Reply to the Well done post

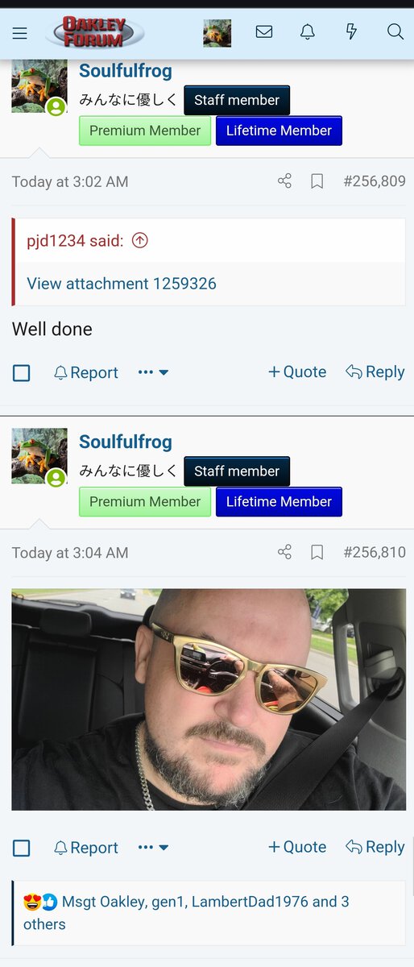click(x=375, y=372)
